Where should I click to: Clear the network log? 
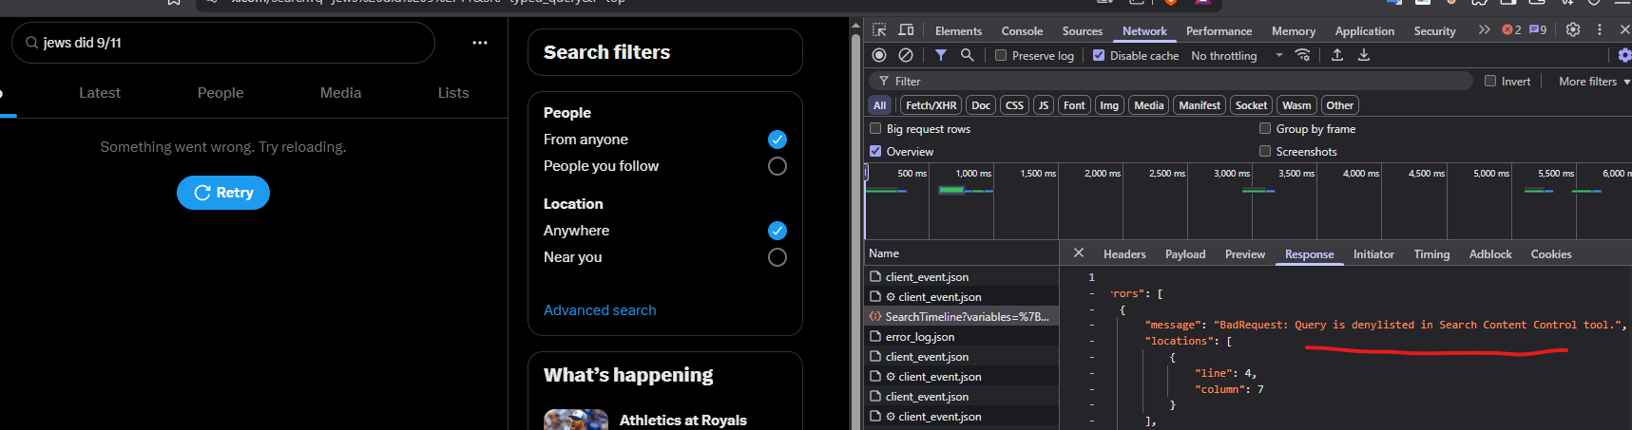pos(906,55)
